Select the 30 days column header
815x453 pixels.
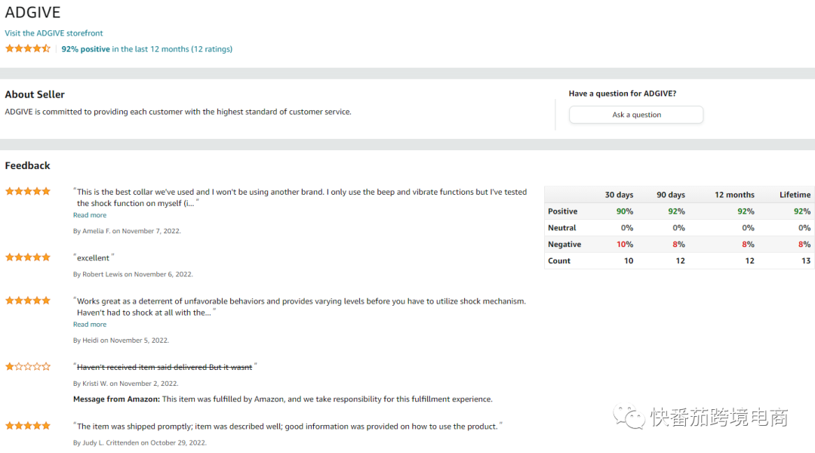619,195
